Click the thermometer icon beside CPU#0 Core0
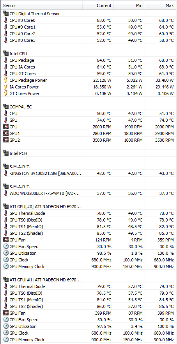Screen dimensions: 177x344 tap(6, 20)
